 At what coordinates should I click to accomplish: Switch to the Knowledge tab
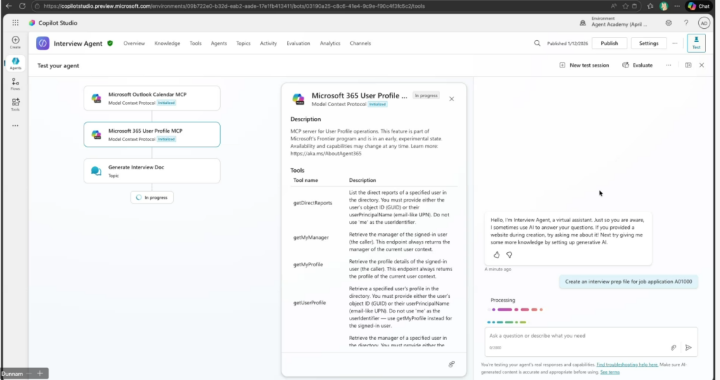click(167, 44)
